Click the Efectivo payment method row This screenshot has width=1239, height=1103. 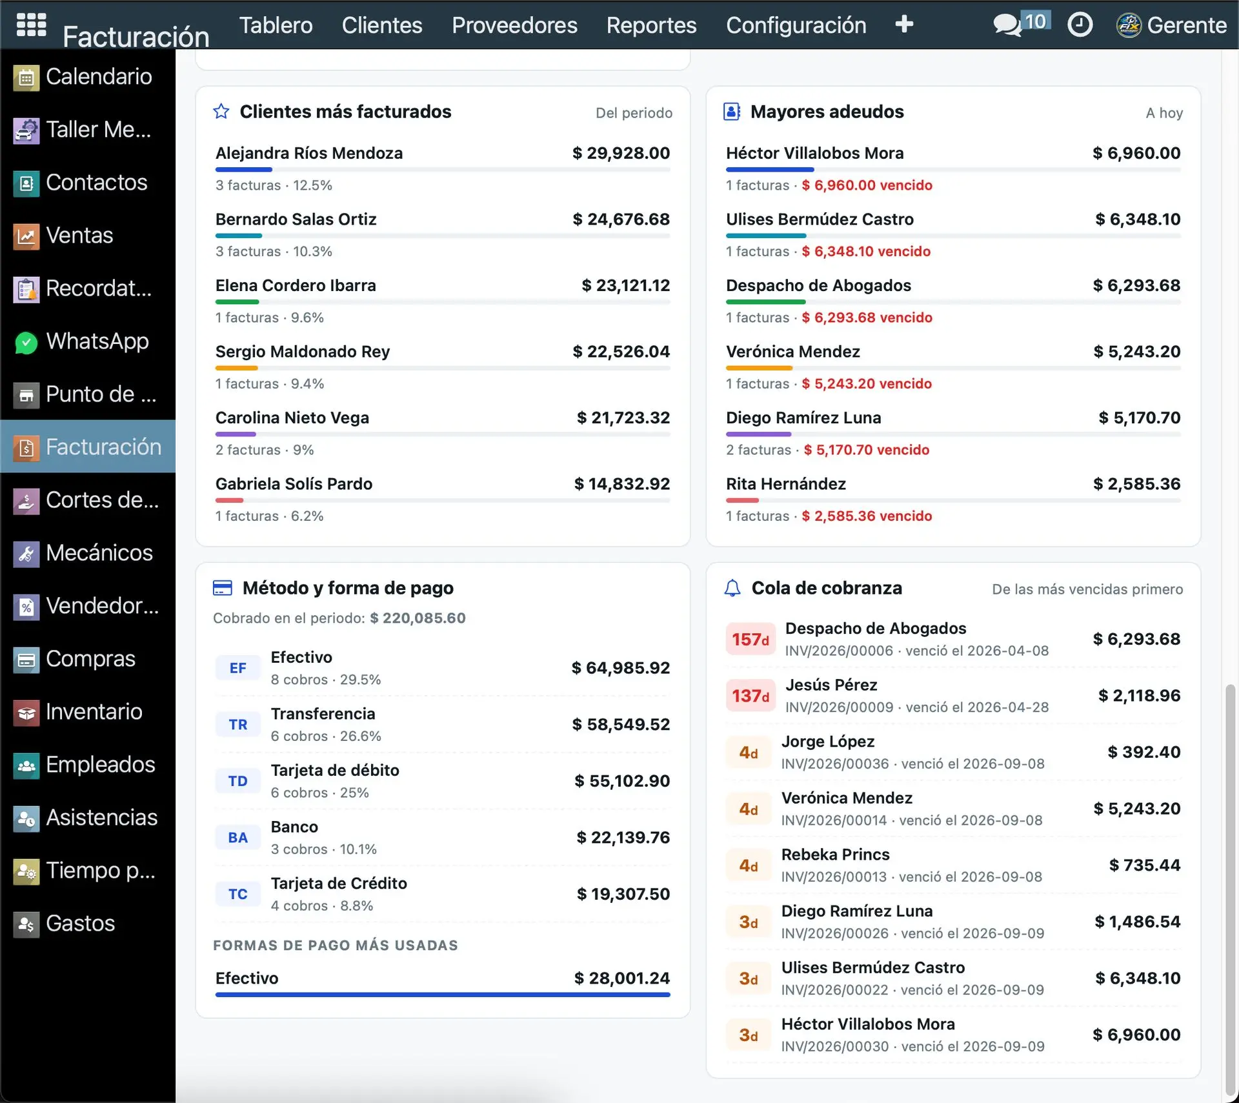[443, 668]
